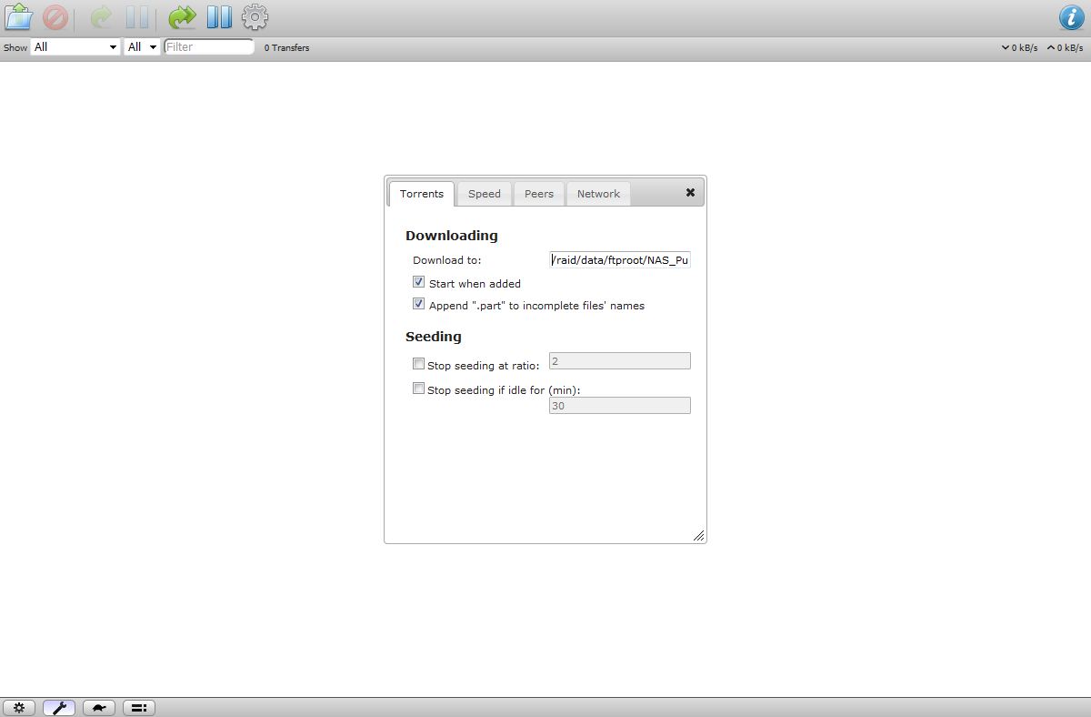The image size is (1091, 717).
Task: Switch to the Network tab
Action: point(598,194)
